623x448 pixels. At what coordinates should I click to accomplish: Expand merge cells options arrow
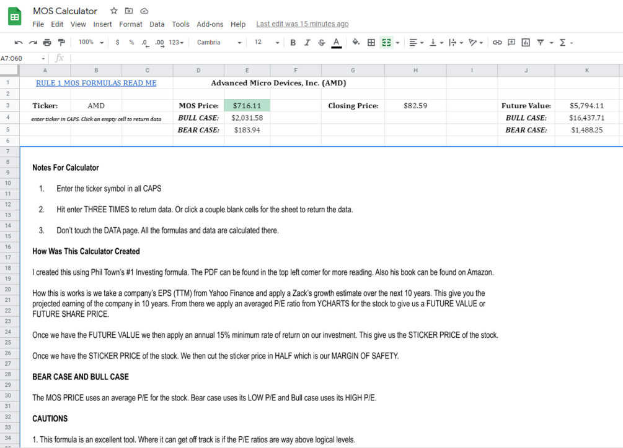pyautogui.click(x=397, y=43)
